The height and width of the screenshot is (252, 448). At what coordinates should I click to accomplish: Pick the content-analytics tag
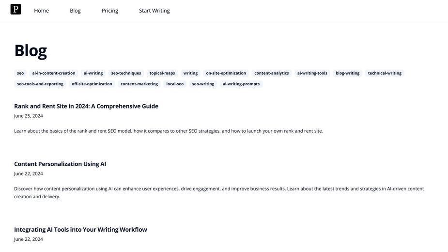point(271,73)
